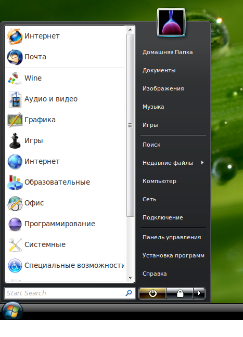243x337 pixels.
Task: Choose Подключение
Action: [162, 217]
